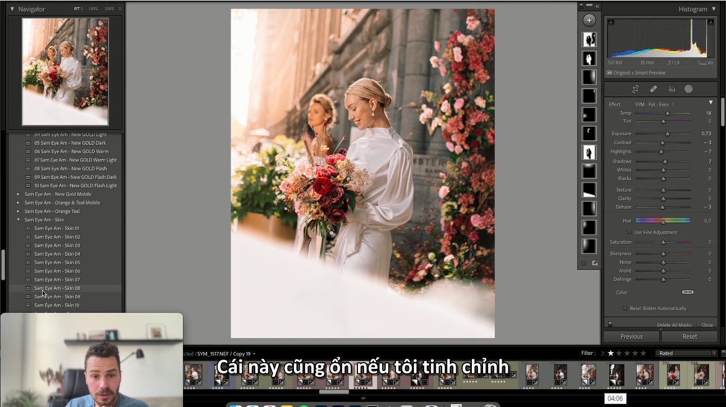
Task: Toggle the histogram highlight clipping indicator
Action: 711,22
